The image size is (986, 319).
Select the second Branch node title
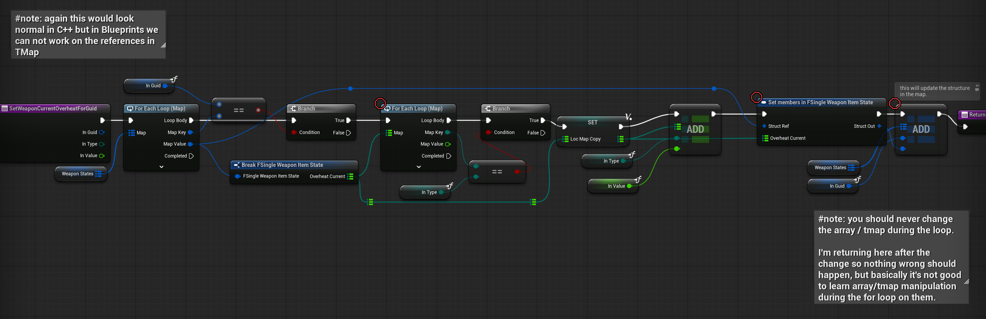[501, 109]
